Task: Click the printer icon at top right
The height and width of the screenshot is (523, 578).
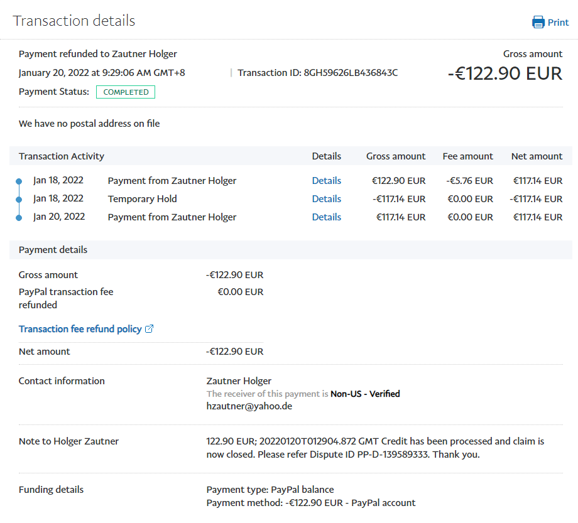Action: point(538,23)
